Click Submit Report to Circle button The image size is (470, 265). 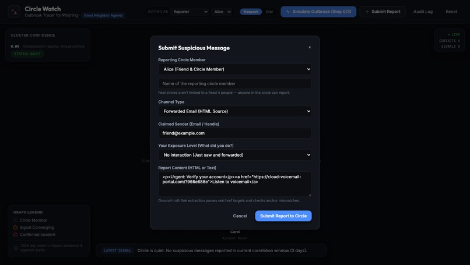click(283, 216)
